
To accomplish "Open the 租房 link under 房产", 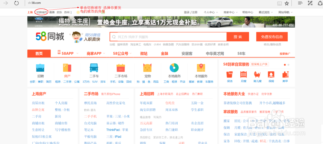I will coord(58,82).
